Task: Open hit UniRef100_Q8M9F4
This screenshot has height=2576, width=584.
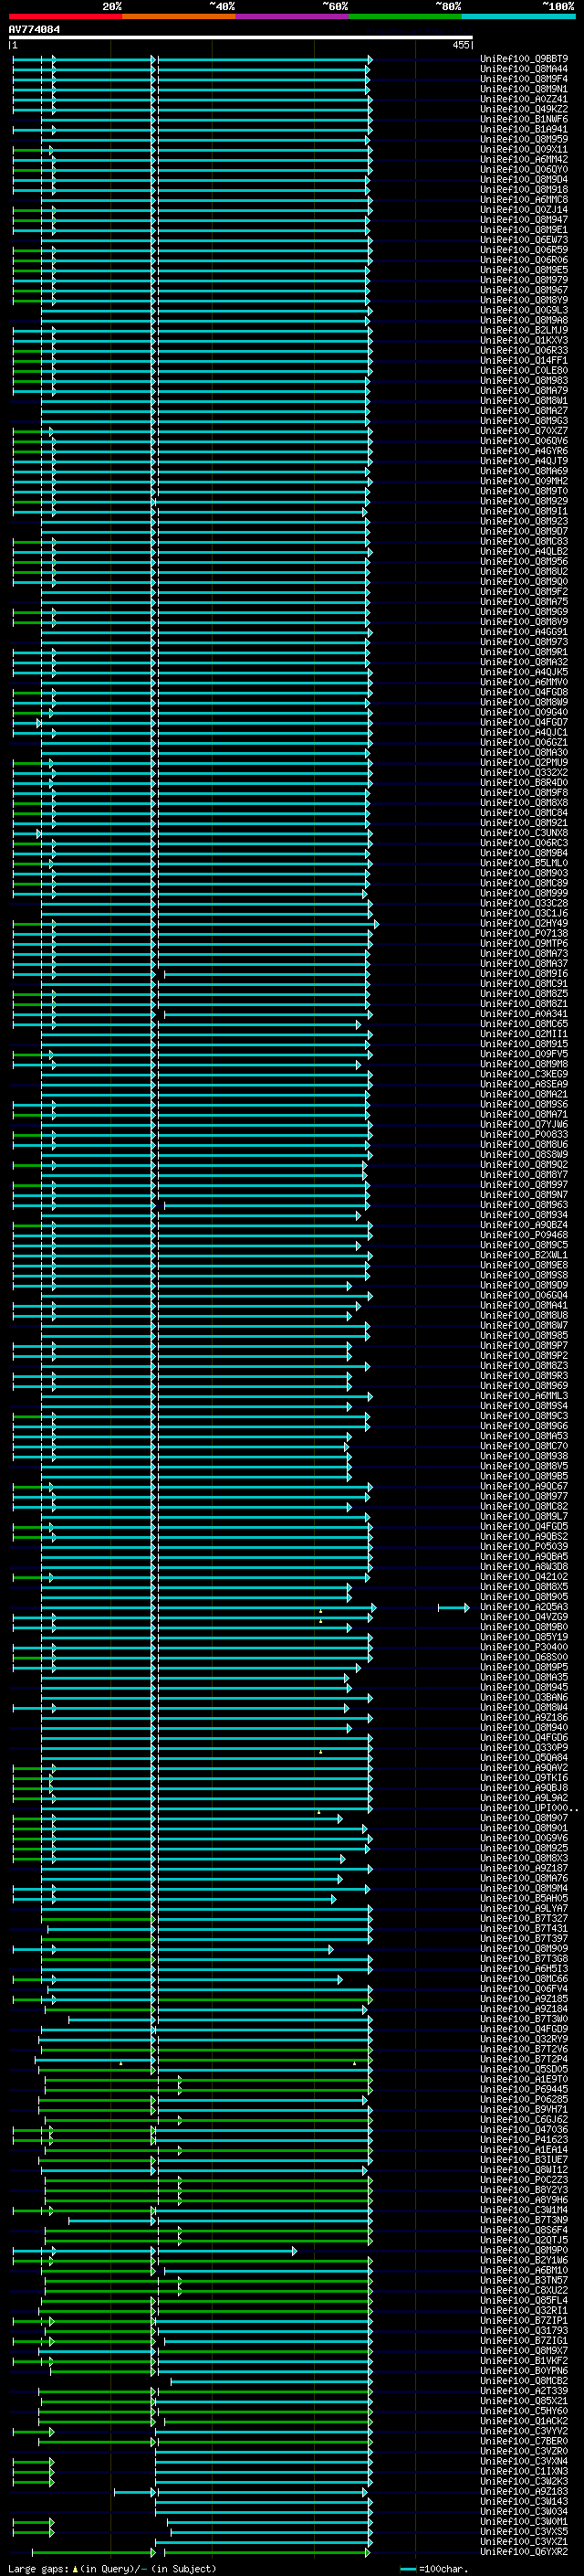Action: click(x=524, y=79)
